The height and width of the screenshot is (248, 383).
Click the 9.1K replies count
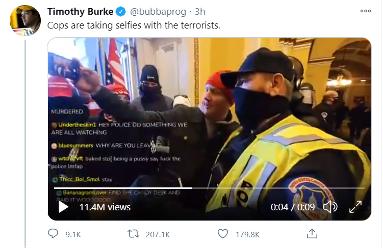[73, 235]
